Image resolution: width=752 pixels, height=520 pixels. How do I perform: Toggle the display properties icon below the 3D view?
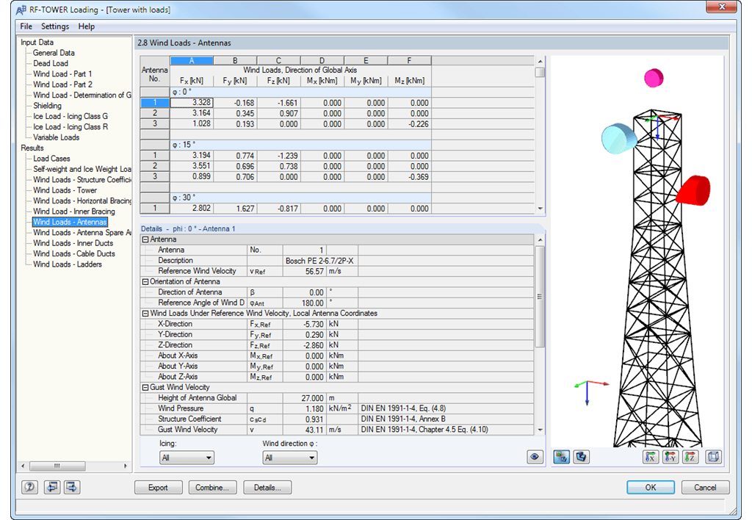click(x=562, y=457)
